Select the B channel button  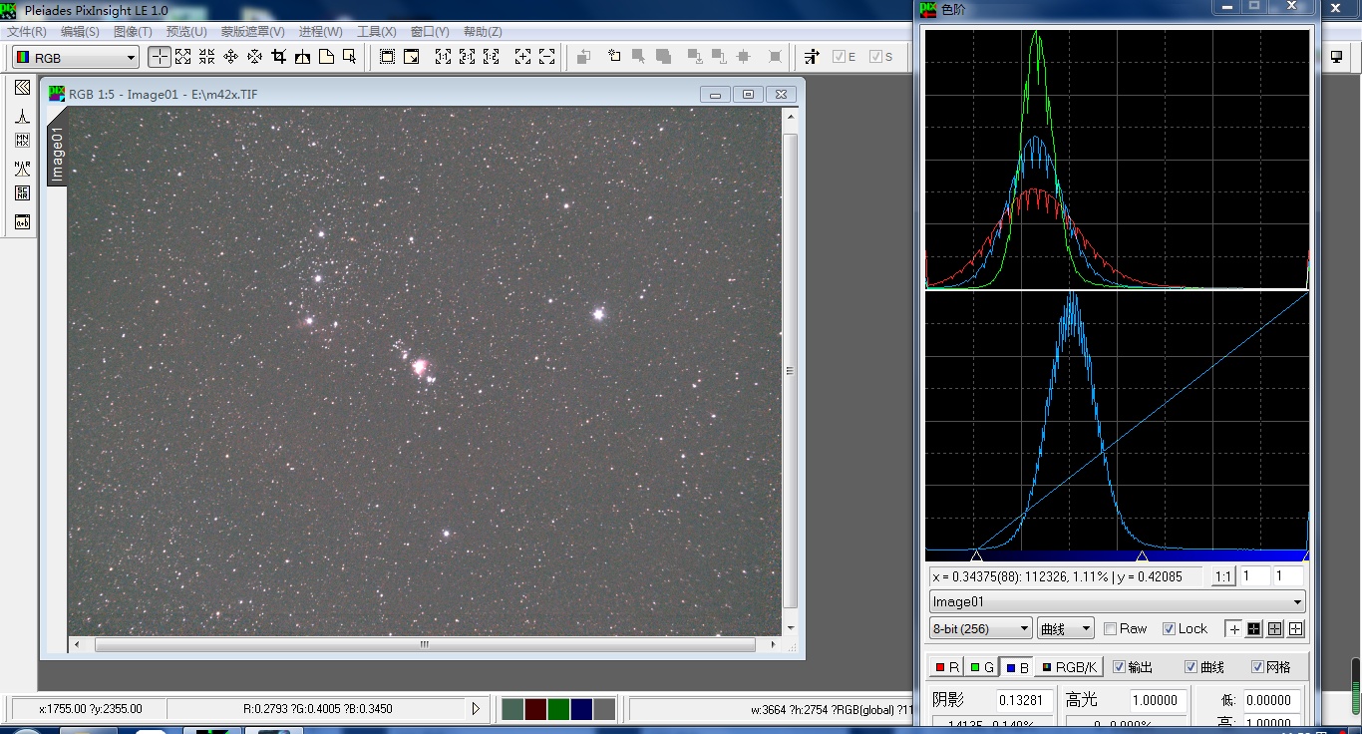pos(1017,667)
